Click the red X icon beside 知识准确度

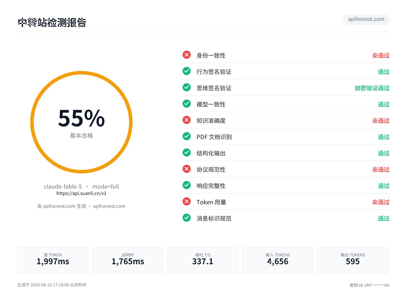187,120
